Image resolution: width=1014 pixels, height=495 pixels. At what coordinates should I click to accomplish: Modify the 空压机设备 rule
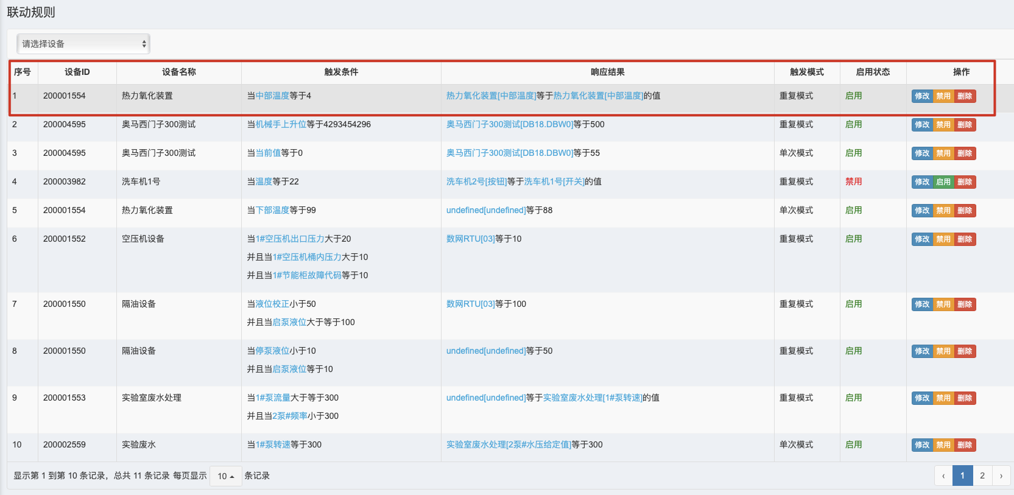(922, 239)
